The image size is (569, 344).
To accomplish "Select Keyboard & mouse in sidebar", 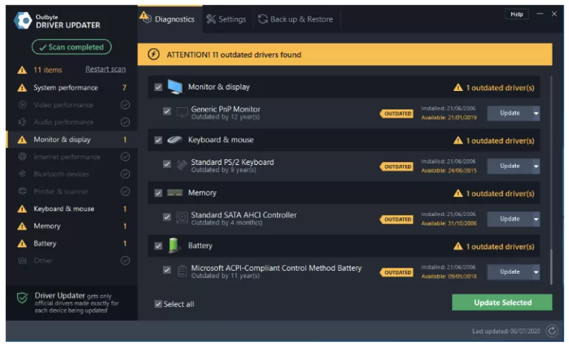I will [71, 209].
